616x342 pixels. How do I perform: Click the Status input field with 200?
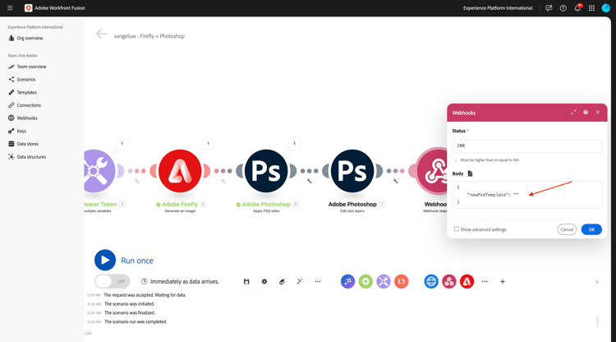pyautogui.click(x=526, y=146)
